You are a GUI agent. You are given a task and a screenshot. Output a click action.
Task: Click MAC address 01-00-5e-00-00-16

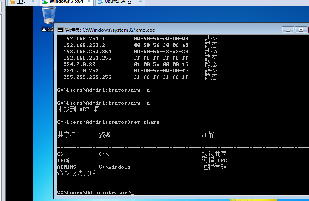pyautogui.click(x=161, y=64)
